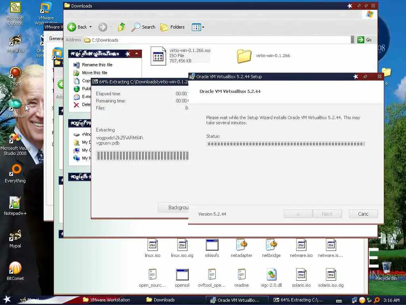Toggle the Folders pane in Downloads
This screenshot has width=406, height=305.
pyautogui.click(x=172, y=27)
